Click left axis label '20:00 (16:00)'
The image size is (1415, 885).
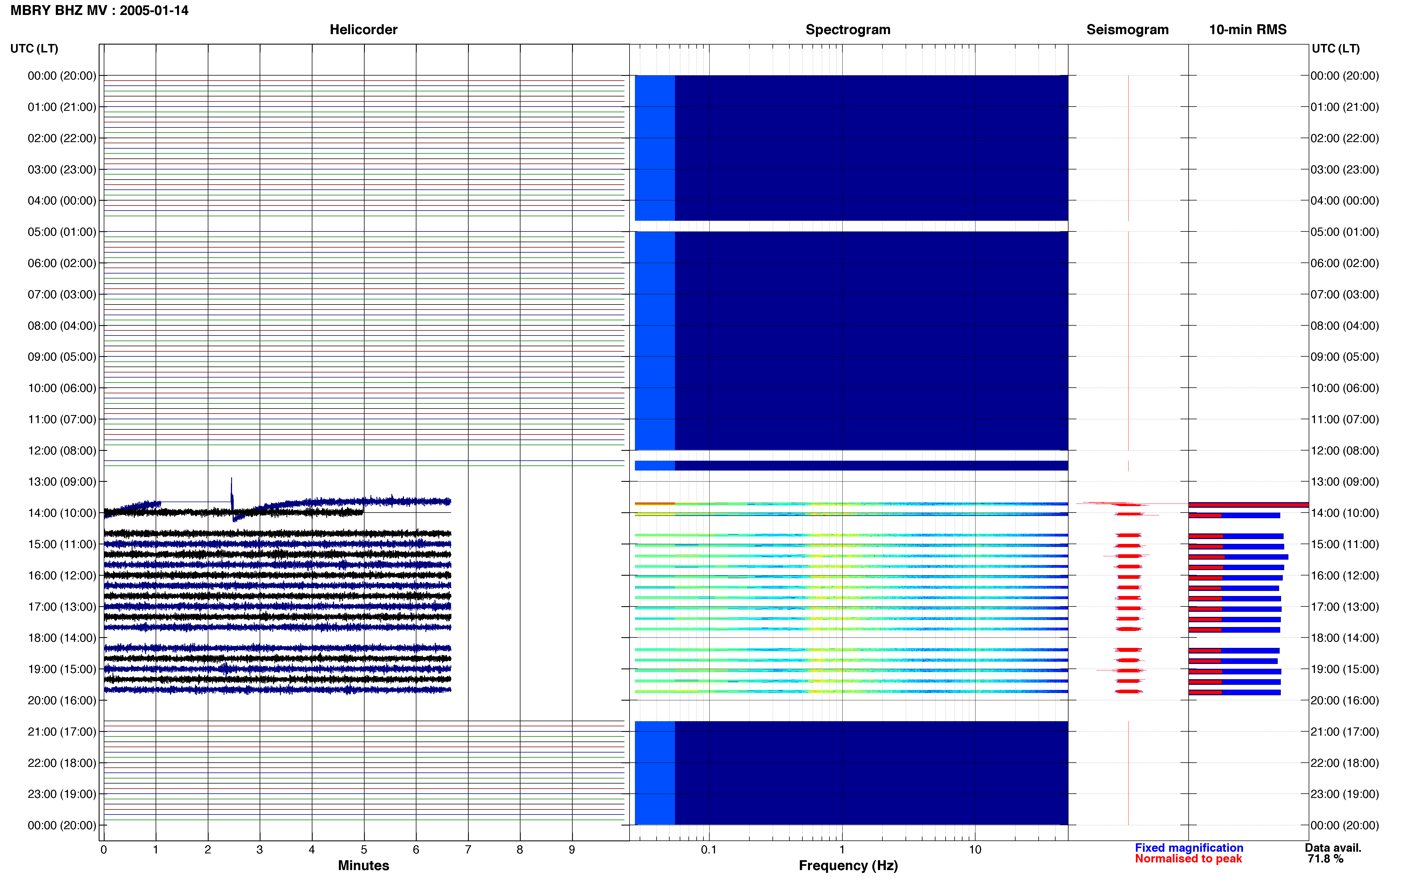coord(61,701)
